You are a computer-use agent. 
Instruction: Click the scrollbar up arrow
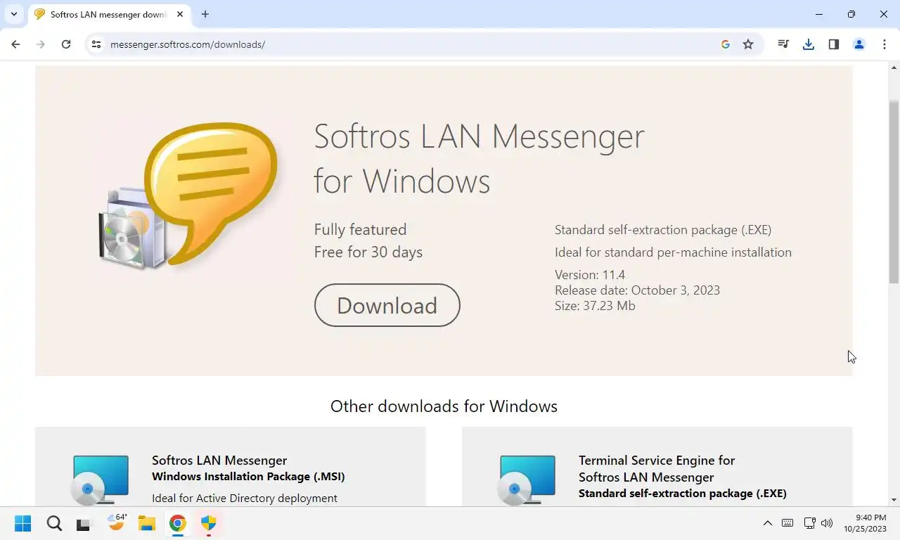pyautogui.click(x=894, y=67)
